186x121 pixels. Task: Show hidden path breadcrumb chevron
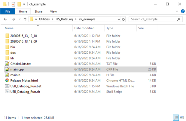[36, 19]
